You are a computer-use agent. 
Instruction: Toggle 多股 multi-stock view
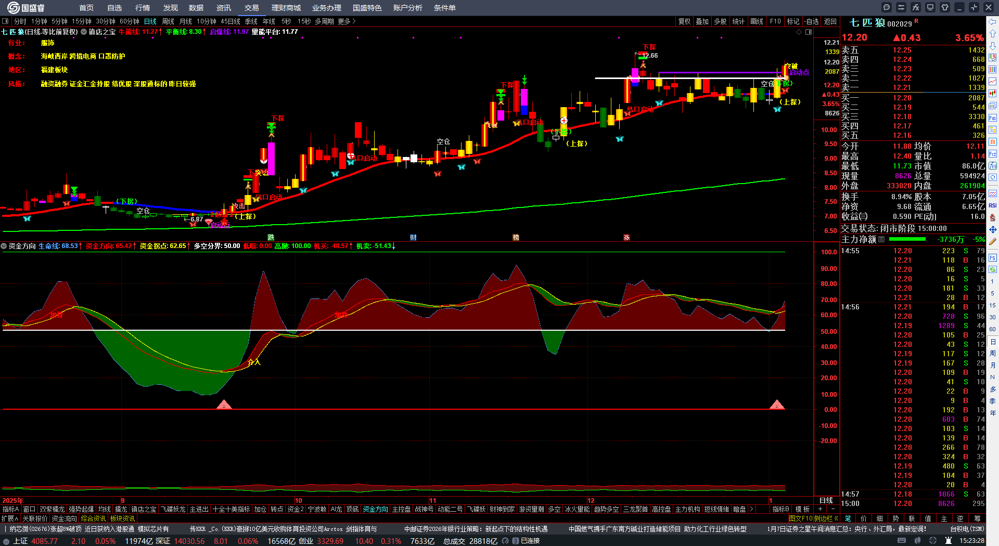point(720,21)
